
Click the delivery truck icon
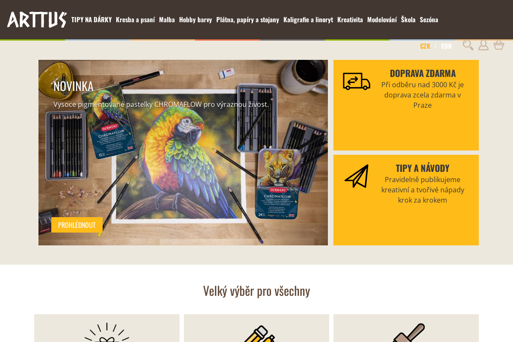pos(357,81)
